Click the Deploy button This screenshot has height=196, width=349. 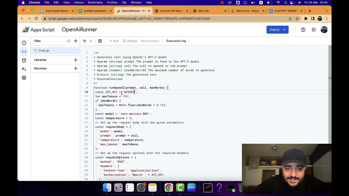coord(277,30)
